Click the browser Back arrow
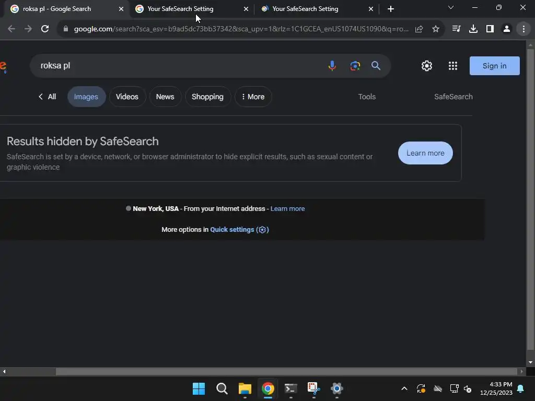Viewport: 535px width, 401px height. coord(11,29)
